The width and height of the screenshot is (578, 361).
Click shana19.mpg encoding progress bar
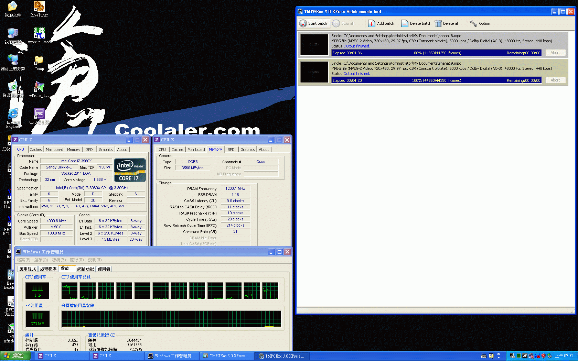[436, 80]
